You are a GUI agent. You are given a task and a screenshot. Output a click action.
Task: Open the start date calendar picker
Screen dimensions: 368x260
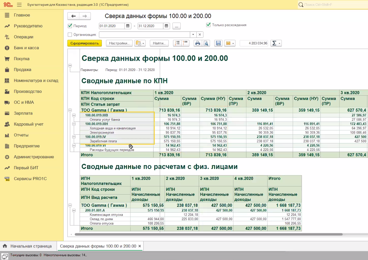click(x=128, y=26)
